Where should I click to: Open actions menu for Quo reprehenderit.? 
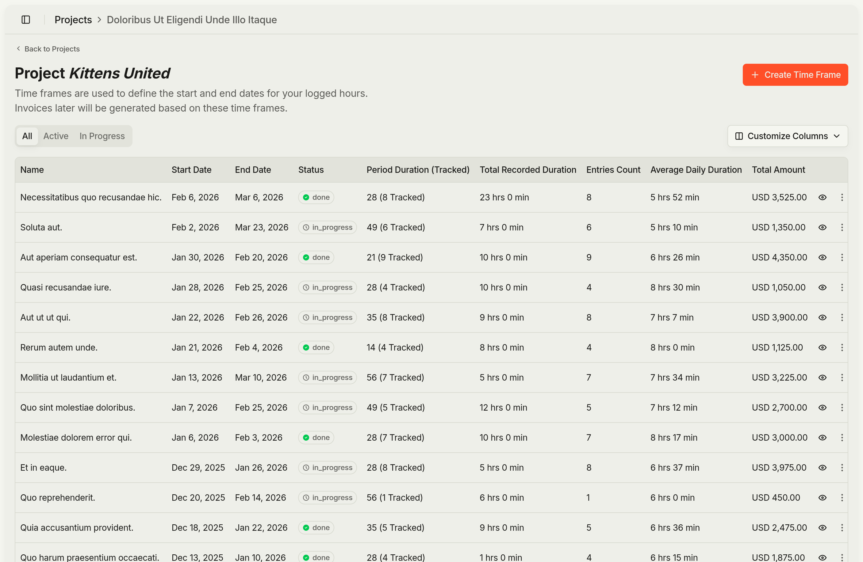tap(842, 498)
